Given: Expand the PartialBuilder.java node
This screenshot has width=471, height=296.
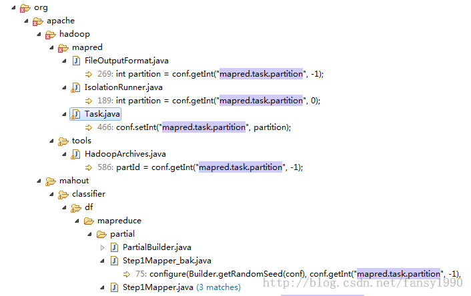Looking at the screenshot, I should tap(102, 247).
